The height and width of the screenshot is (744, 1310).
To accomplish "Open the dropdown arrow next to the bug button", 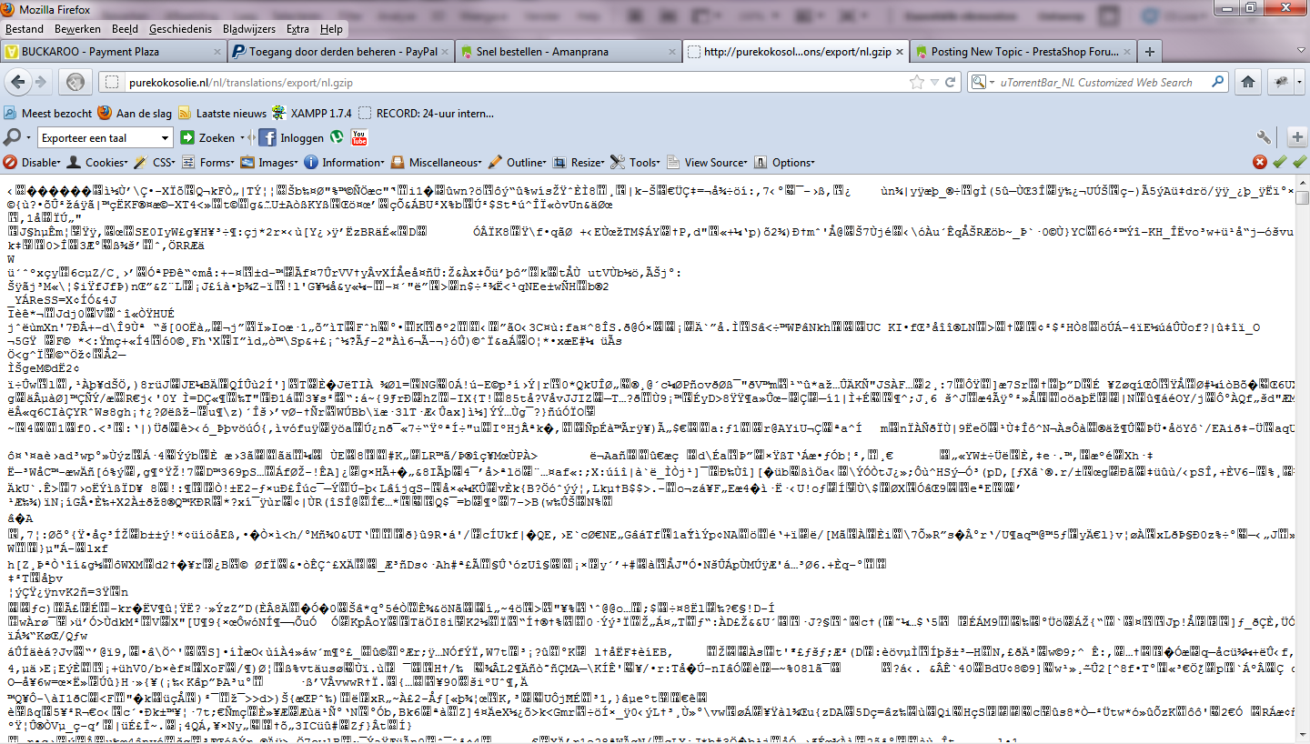I will tap(1298, 82).
